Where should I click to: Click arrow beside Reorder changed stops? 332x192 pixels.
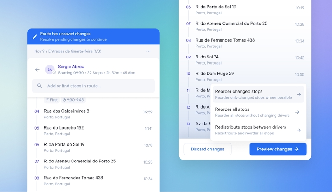(299, 95)
